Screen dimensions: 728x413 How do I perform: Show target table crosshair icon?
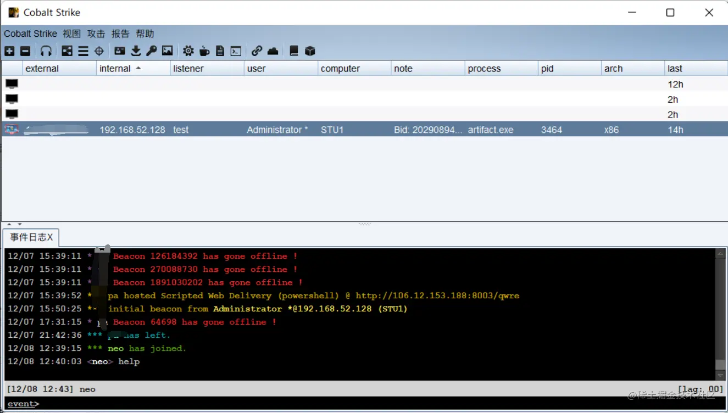[99, 51]
